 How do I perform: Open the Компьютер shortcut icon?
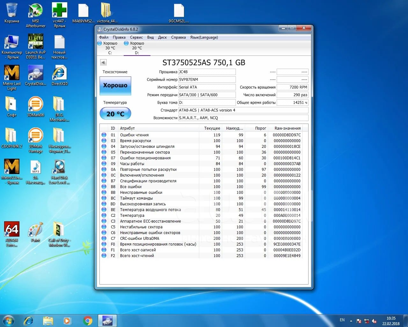click(x=12, y=46)
